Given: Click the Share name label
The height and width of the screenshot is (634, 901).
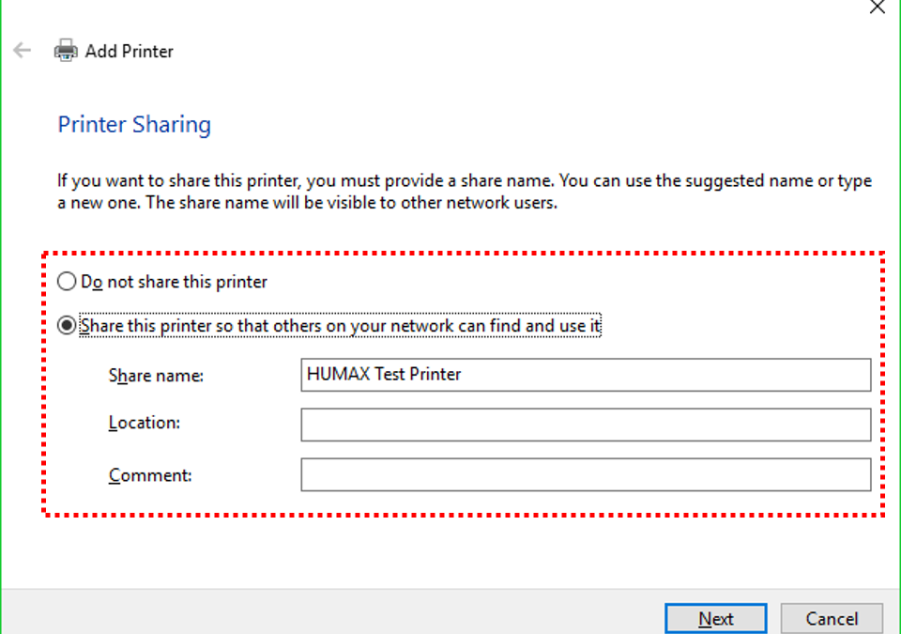Looking at the screenshot, I should tap(156, 376).
